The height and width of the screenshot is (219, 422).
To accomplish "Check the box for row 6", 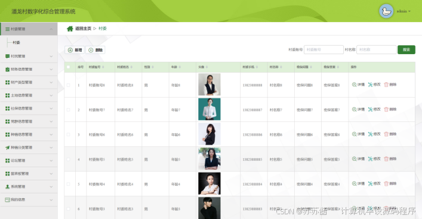I will pyautogui.click(x=69, y=209).
